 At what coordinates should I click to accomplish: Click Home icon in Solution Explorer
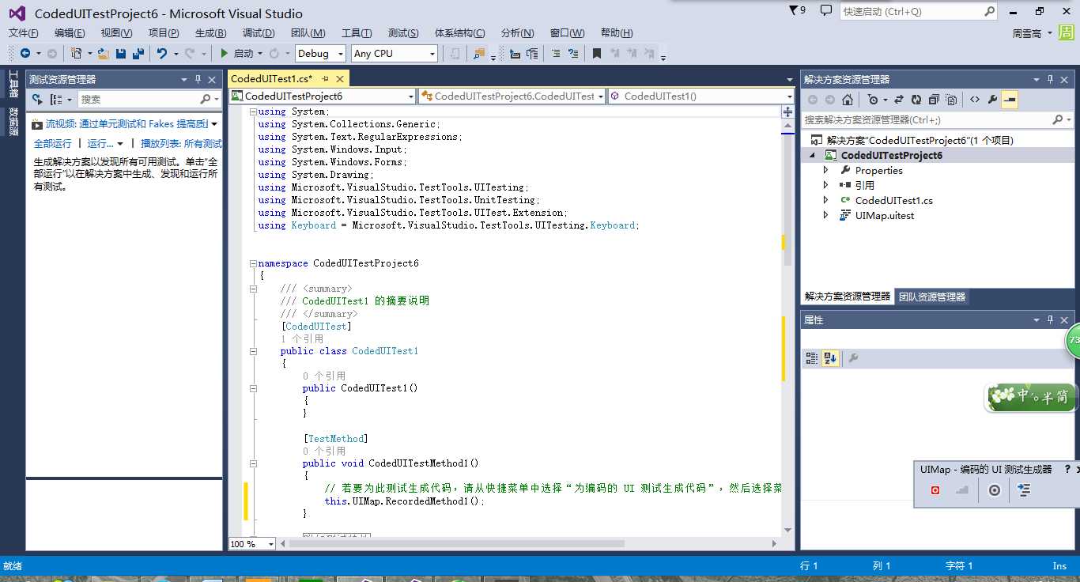coord(848,100)
